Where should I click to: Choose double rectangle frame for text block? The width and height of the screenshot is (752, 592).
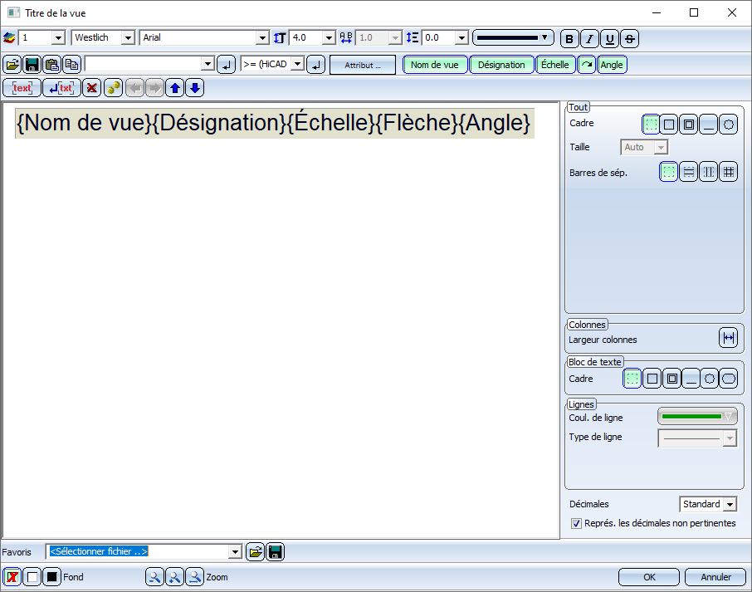coord(672,379)
